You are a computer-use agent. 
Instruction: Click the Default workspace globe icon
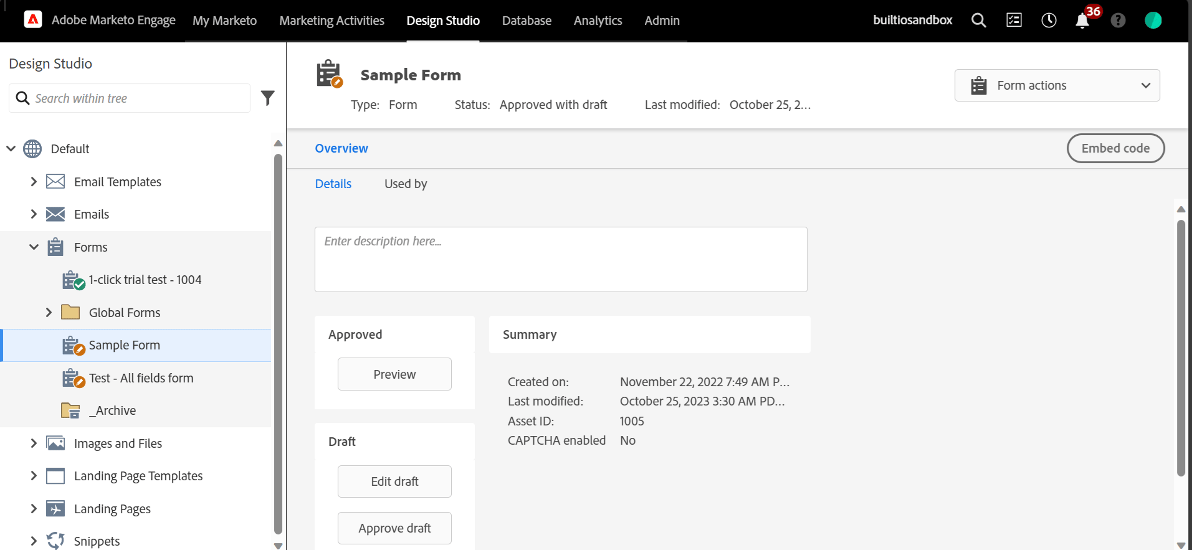[32, 148]
